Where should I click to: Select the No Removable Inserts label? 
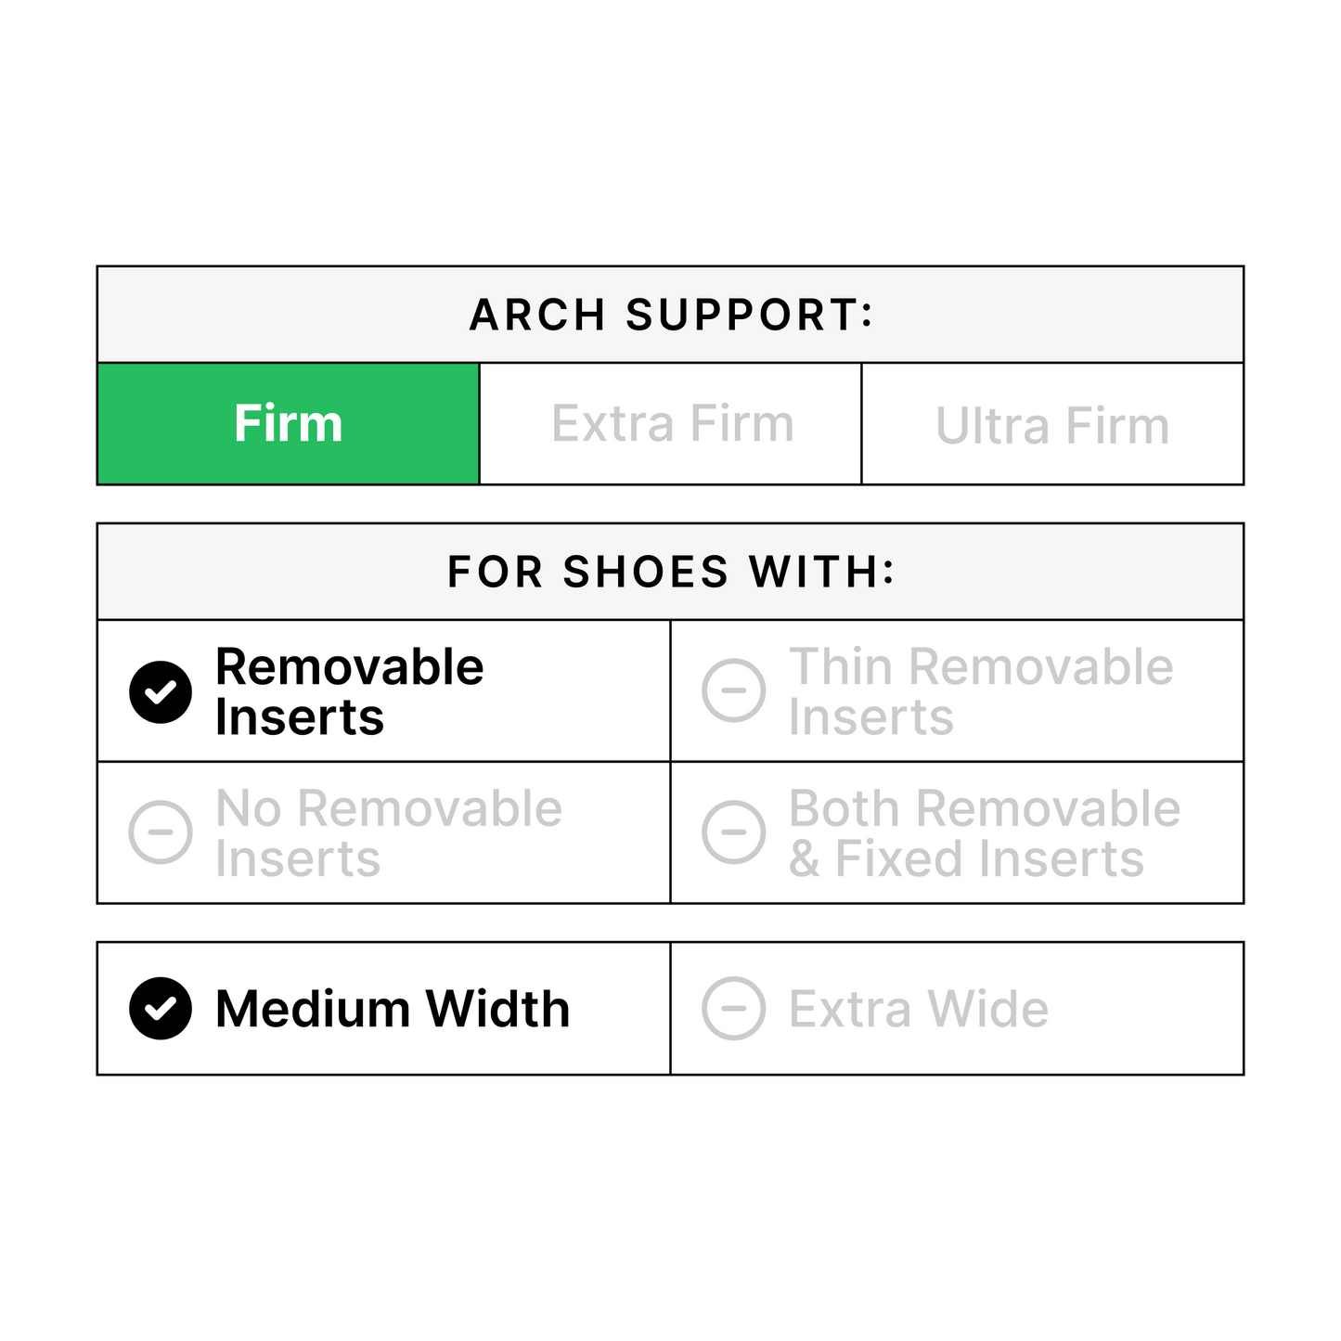coord(388,833)
